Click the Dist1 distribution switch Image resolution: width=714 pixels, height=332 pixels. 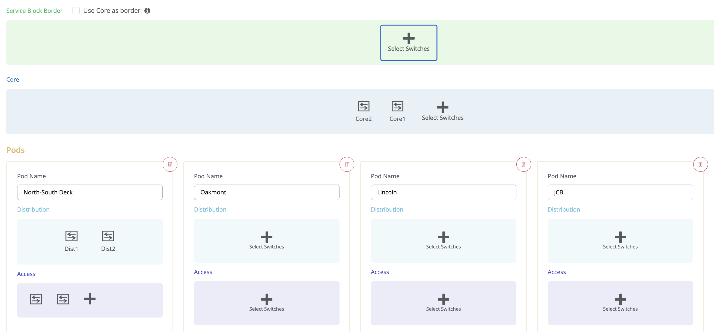pos(71,236)
